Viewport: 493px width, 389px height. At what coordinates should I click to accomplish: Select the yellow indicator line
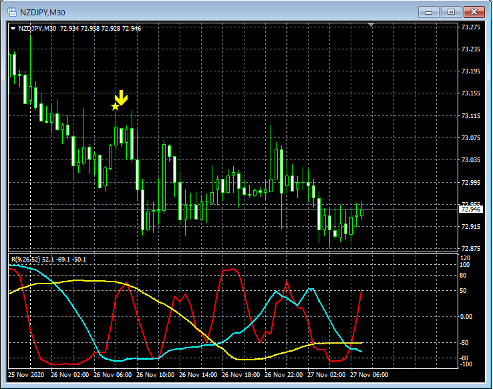80,281
